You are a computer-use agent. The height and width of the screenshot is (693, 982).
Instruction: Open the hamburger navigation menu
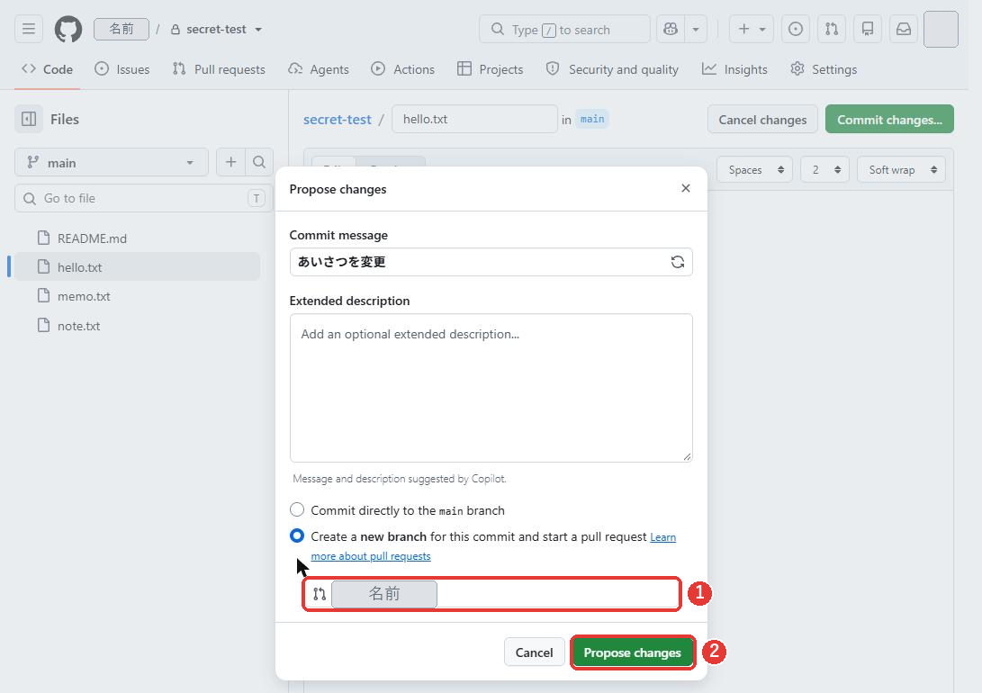coord(29,29)
